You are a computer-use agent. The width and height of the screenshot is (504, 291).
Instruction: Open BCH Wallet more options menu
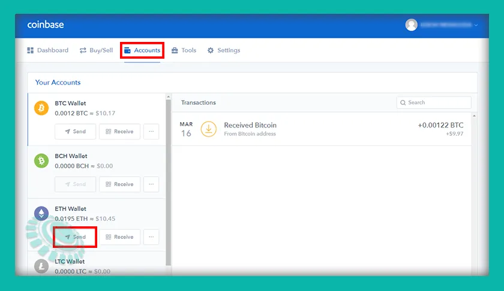point(151,184)
